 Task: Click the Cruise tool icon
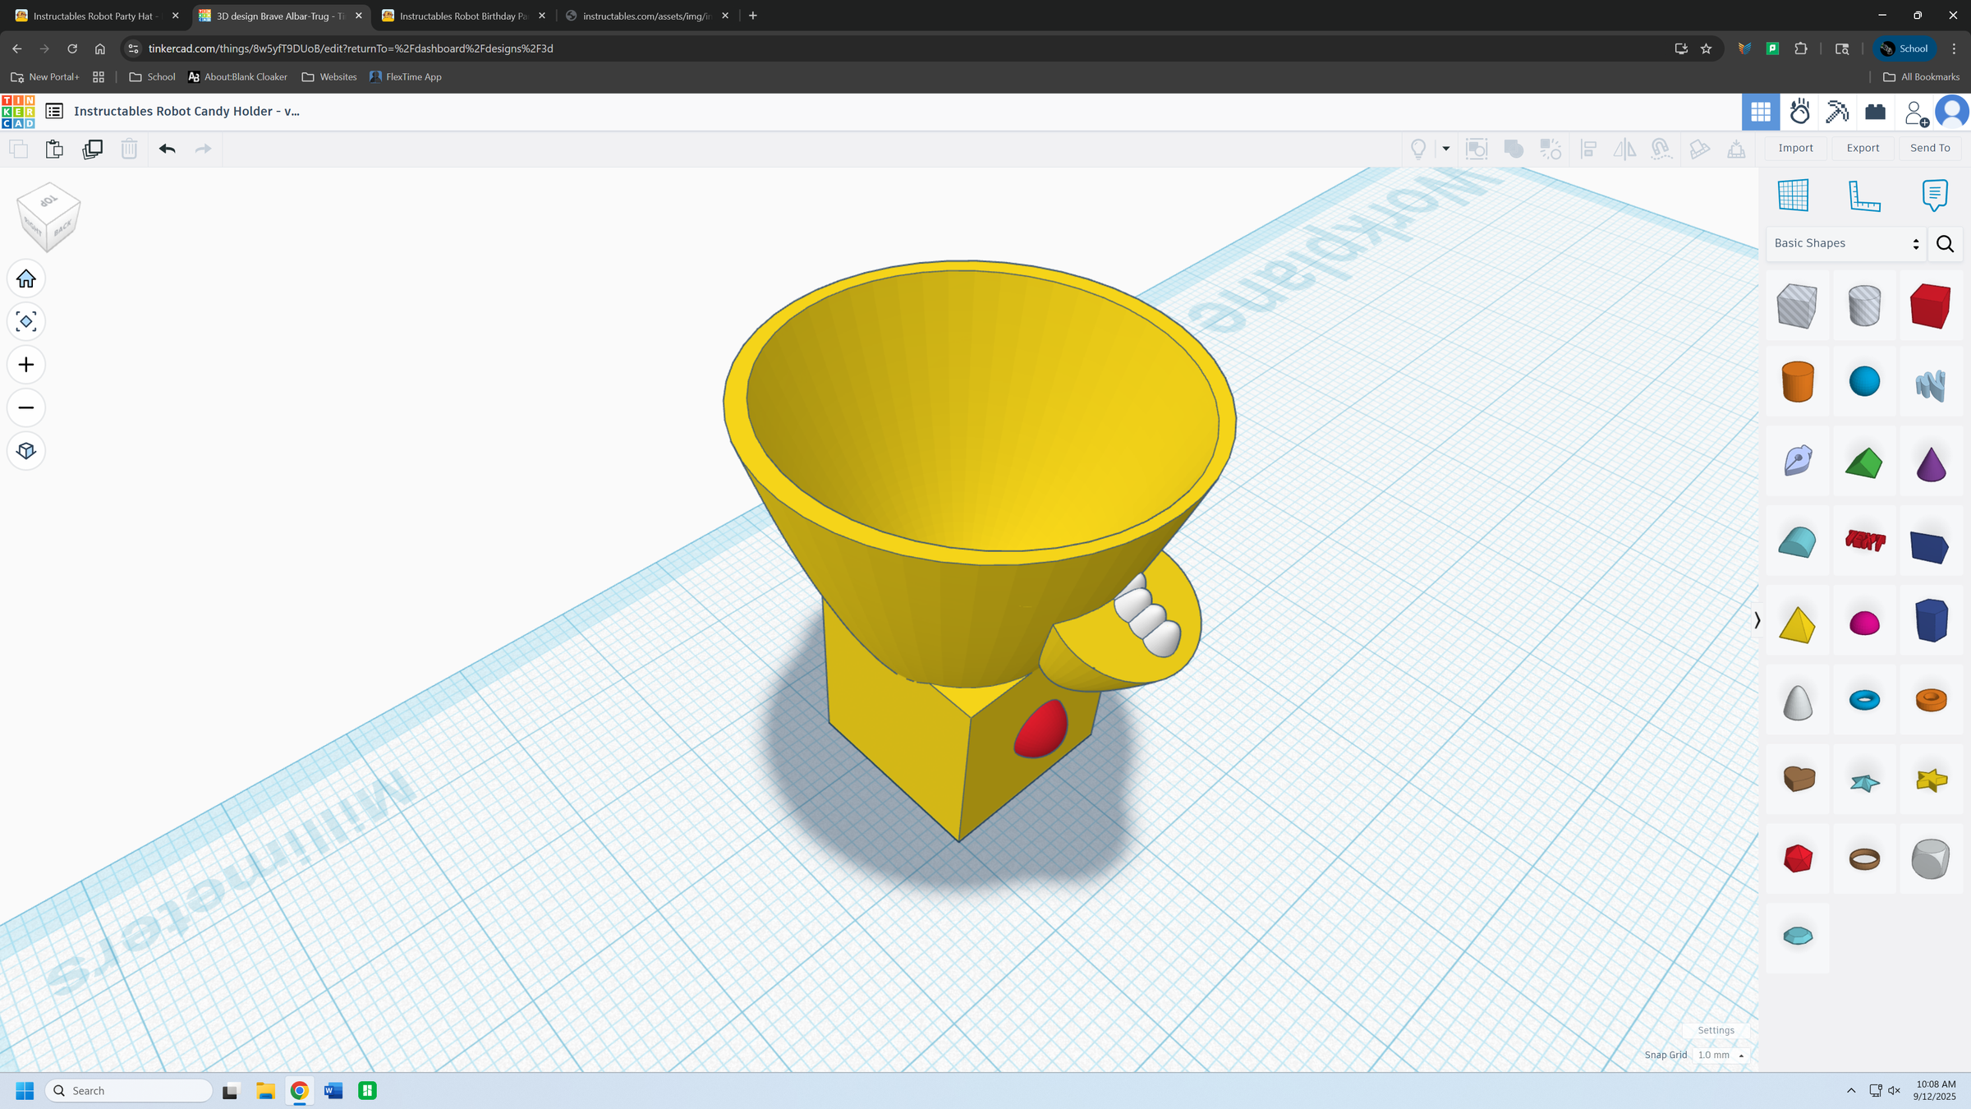[x=1661, y=149]
